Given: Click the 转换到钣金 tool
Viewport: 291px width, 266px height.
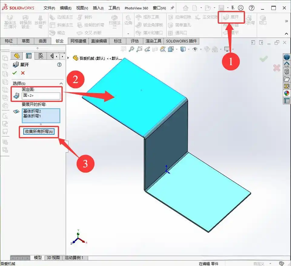Looking at the screenshot, I should click(25, 22).
